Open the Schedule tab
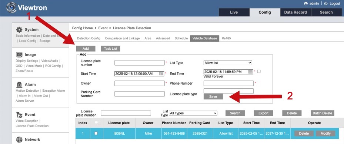This screenshot has height=144, width=344. pos(181,38)
